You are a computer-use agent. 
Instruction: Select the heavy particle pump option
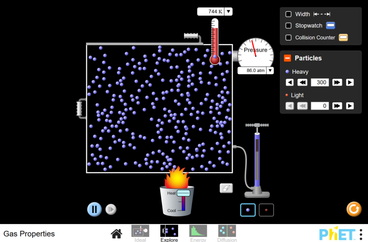[x=248, y=210]
